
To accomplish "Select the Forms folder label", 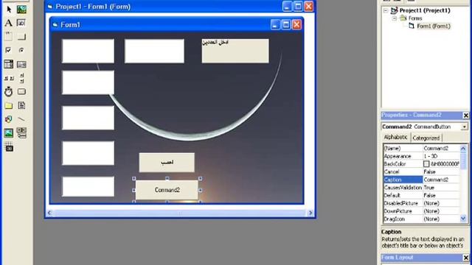I will [x=415, y=18].
